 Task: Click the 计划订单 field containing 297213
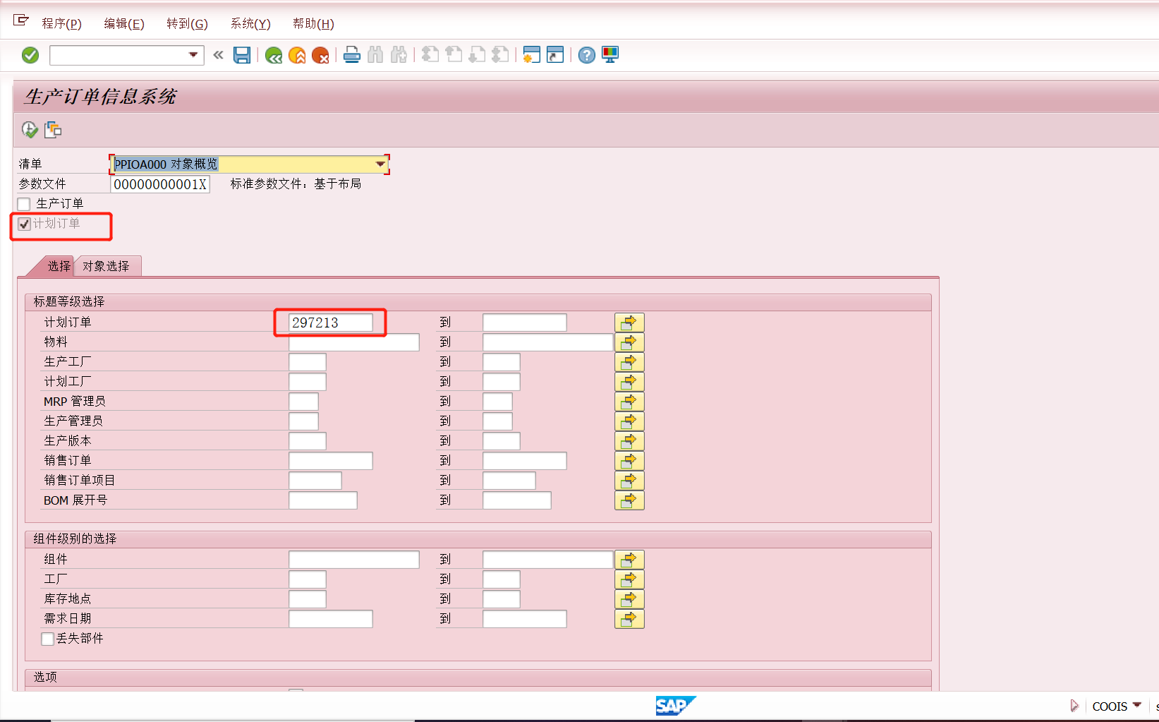pos(331,323)
